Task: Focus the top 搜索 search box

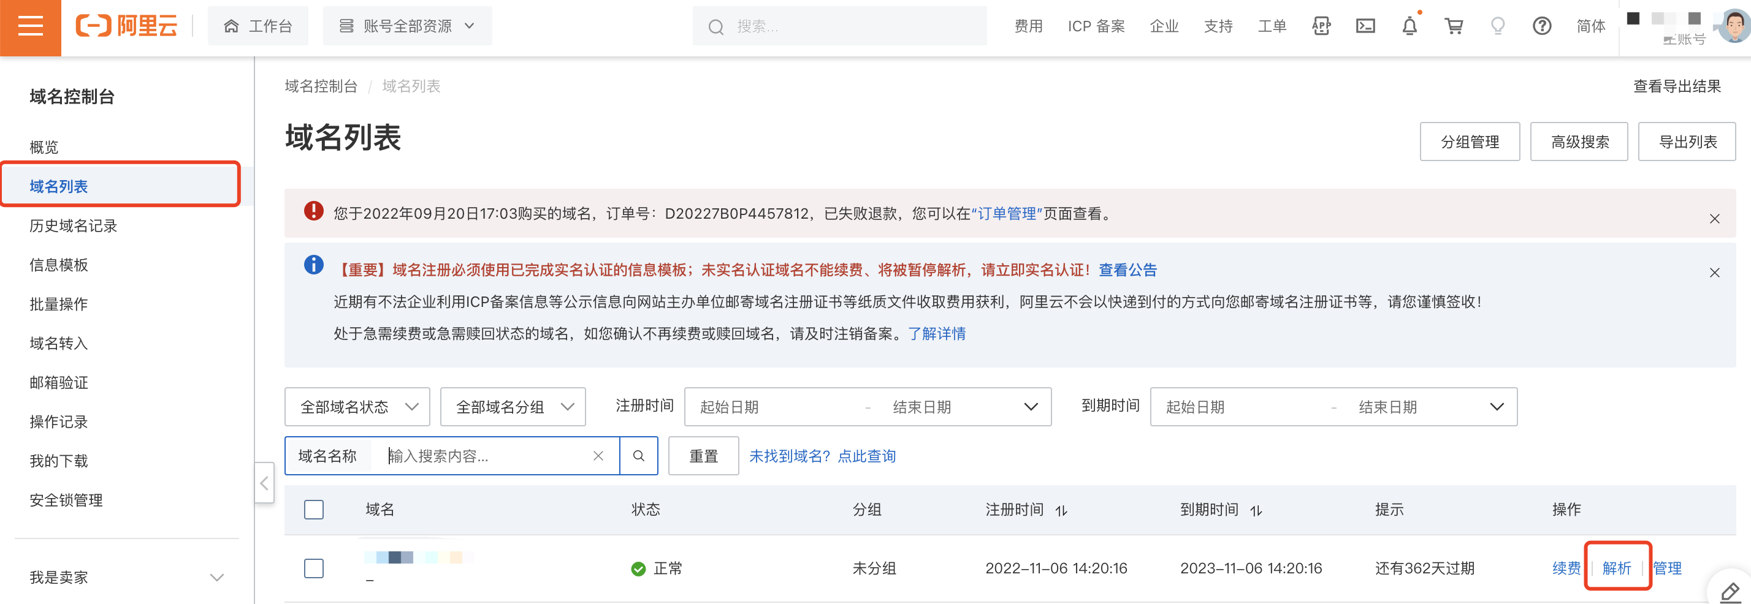Action: point(839,26)
